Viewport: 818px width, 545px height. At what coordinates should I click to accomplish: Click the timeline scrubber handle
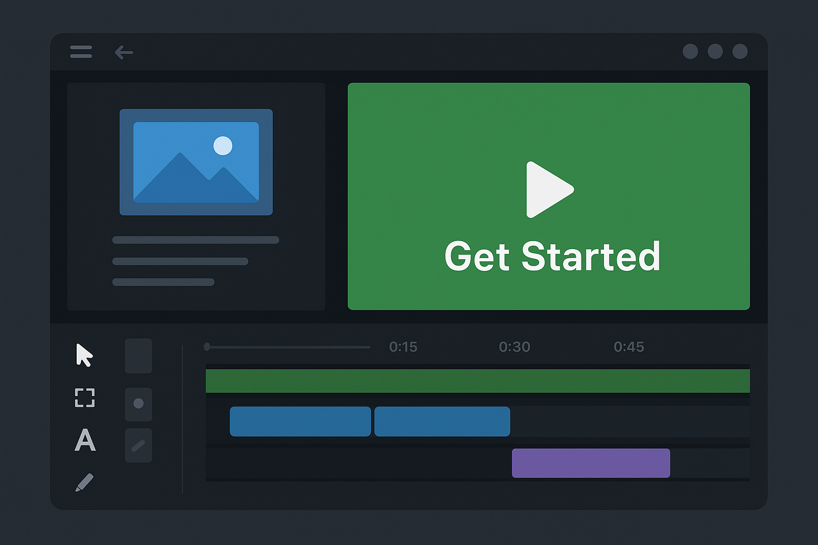point(207,347)
